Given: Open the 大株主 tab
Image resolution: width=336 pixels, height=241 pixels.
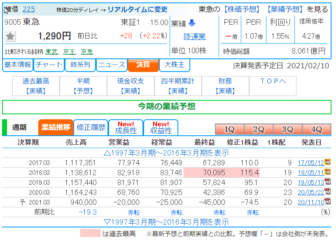Looking at the screenshot, I should coord(175,65).
